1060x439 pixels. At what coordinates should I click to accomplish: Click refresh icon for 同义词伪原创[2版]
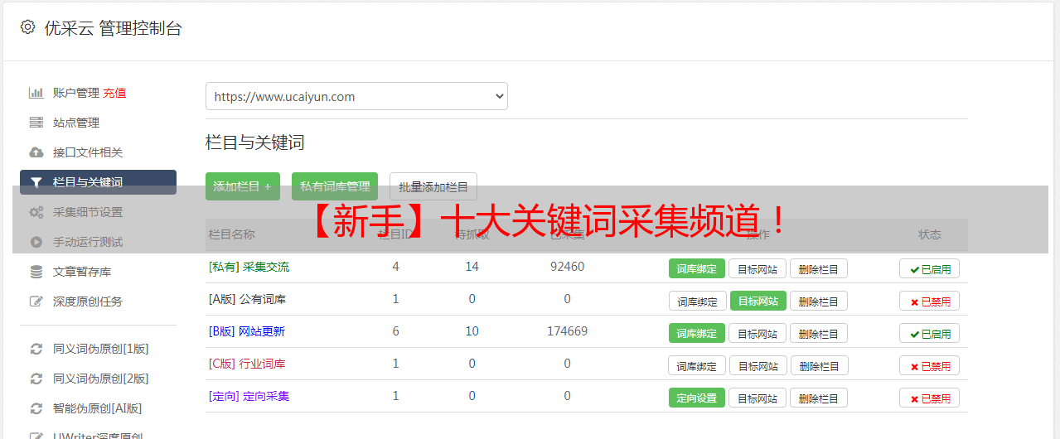(36, 379)
